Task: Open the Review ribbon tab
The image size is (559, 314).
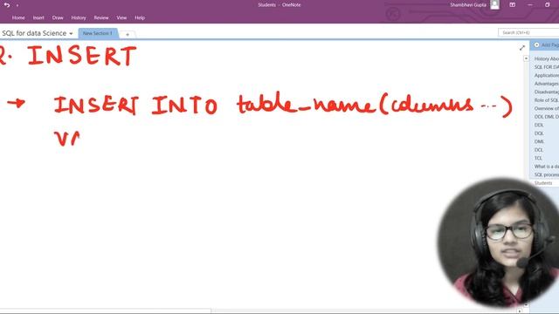Action: 101,17
